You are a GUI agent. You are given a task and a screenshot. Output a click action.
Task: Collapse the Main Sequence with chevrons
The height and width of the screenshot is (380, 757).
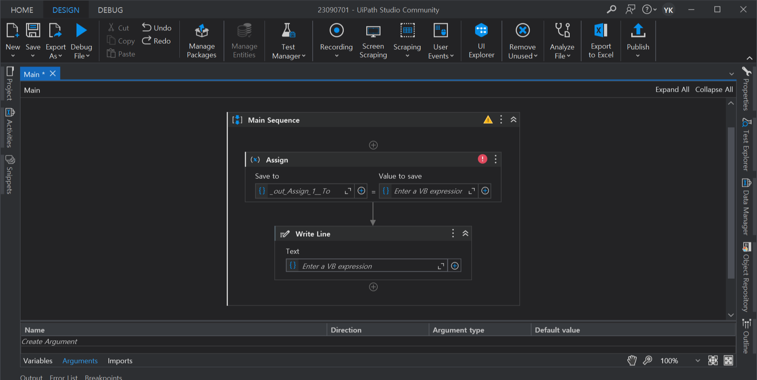coord(513,120)
